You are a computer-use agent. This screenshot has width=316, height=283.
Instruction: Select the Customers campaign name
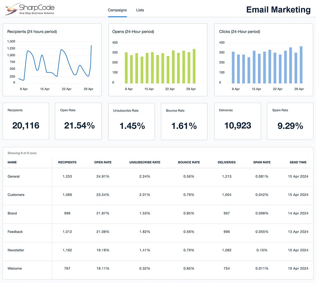point(16,195)
